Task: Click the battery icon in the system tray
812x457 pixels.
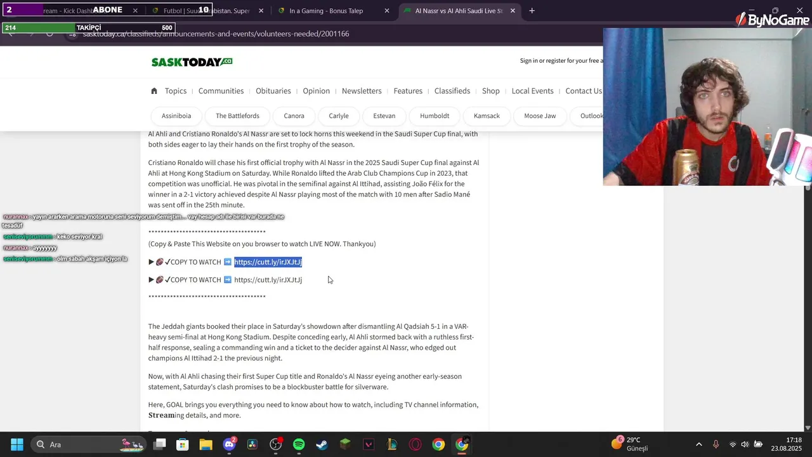Action: tap(758, 444)
